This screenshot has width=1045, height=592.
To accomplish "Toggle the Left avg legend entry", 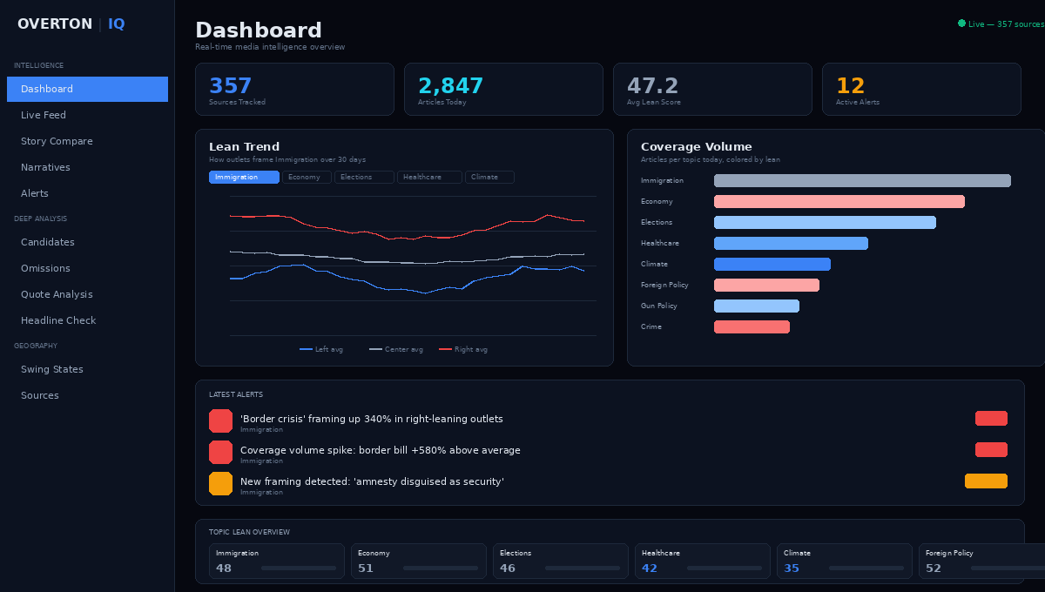I will 322,349.
